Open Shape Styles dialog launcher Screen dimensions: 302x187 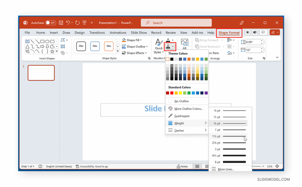149,58
